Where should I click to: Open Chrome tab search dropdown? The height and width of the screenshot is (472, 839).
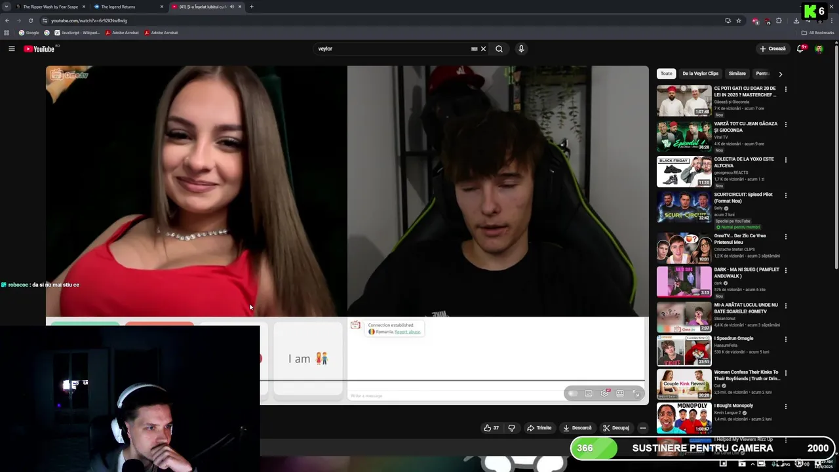[6, 7]
